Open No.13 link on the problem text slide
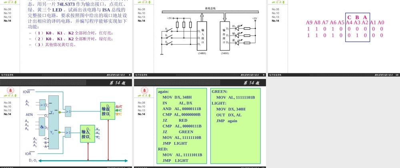The image size is (400, 168). click(7, 17)
